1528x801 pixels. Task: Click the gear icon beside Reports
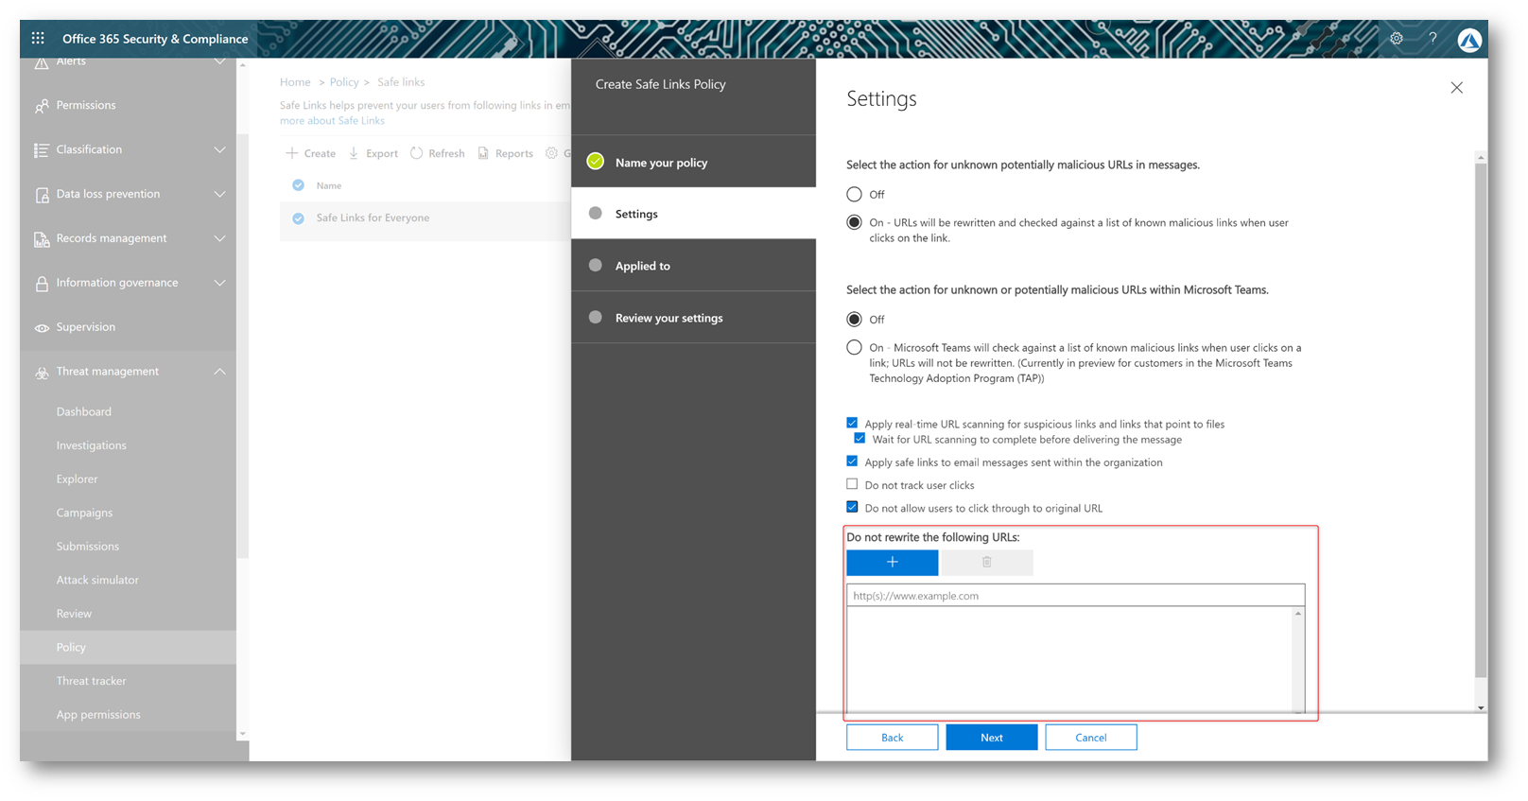(551, 153)
